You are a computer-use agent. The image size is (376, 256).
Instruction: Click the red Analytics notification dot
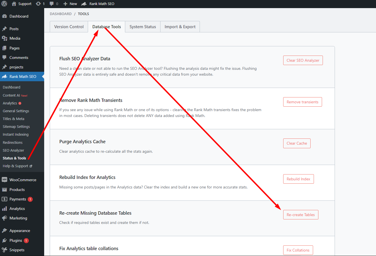click(x=20, y=103)
